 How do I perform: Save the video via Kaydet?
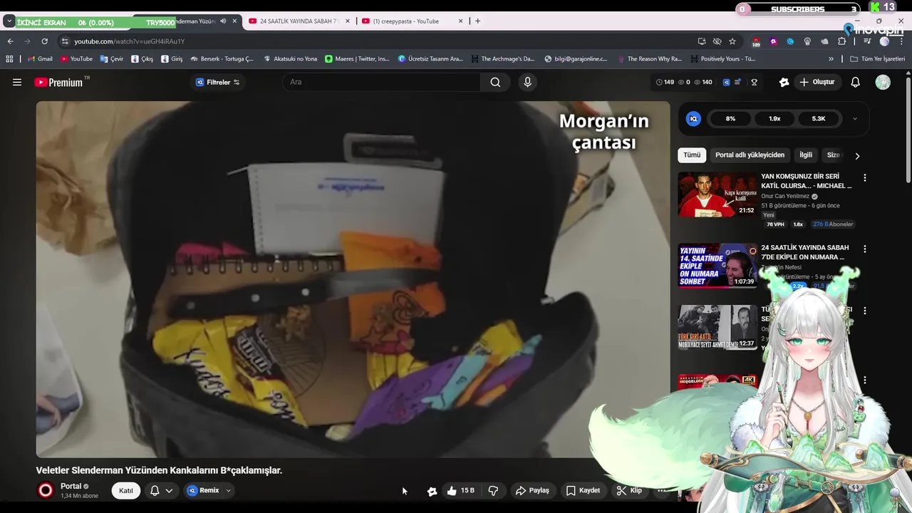(583, 490)
